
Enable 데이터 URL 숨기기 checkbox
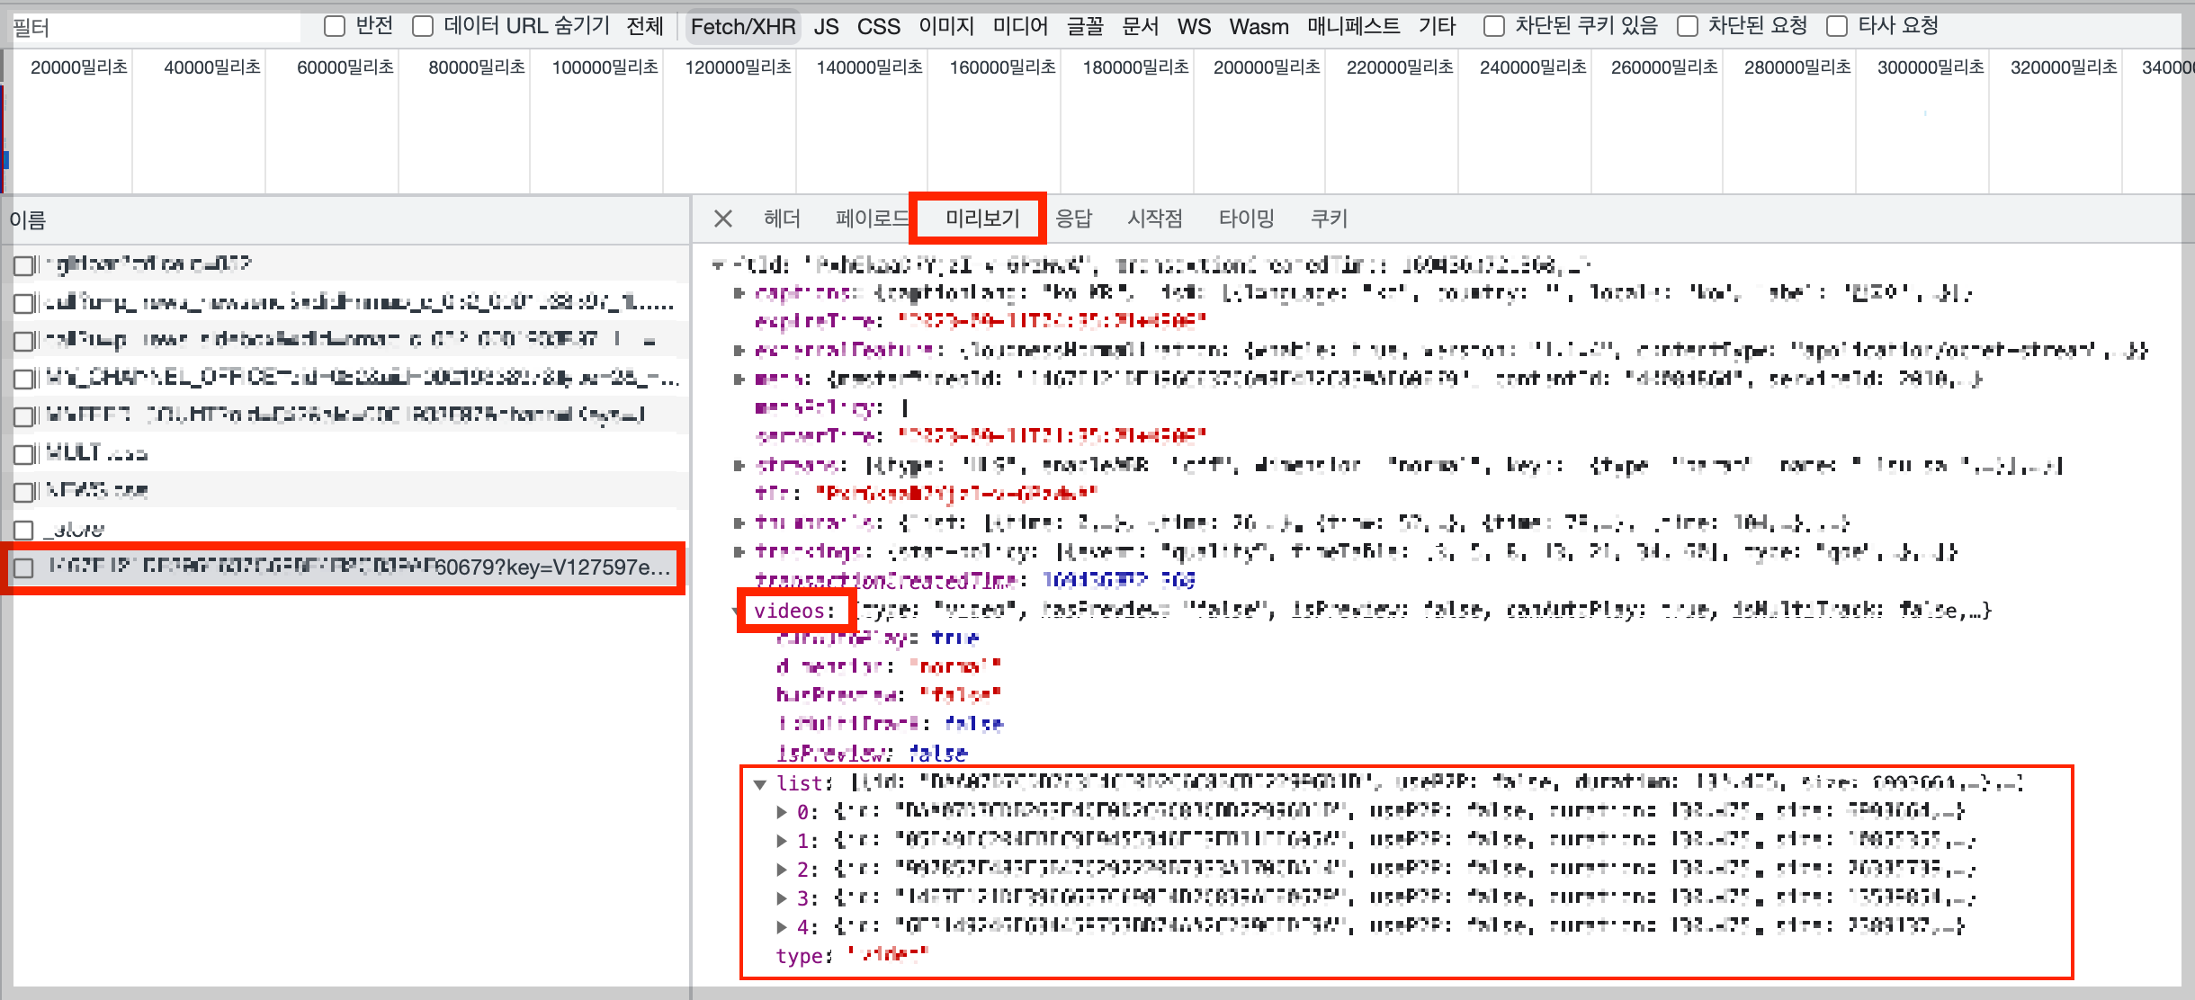tap(423, 26)
